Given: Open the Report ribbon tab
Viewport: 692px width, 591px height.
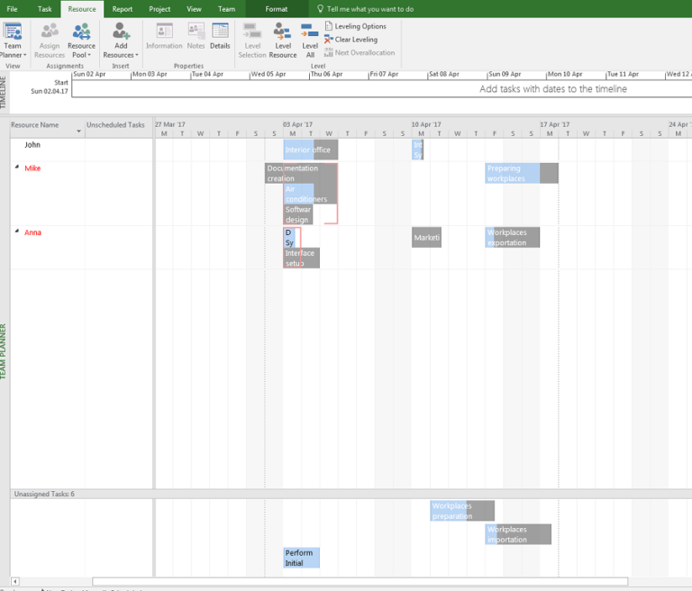Looking at the screenshot, I should point(123,9).
